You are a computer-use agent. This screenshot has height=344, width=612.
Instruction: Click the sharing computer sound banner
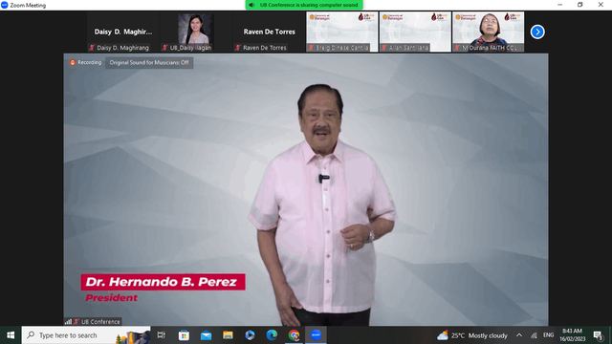(x=304, y=5)
